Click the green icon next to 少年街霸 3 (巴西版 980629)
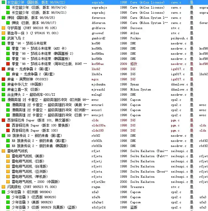Image resolution: width=208 pixels, height=211 pixels. (8, 197)
